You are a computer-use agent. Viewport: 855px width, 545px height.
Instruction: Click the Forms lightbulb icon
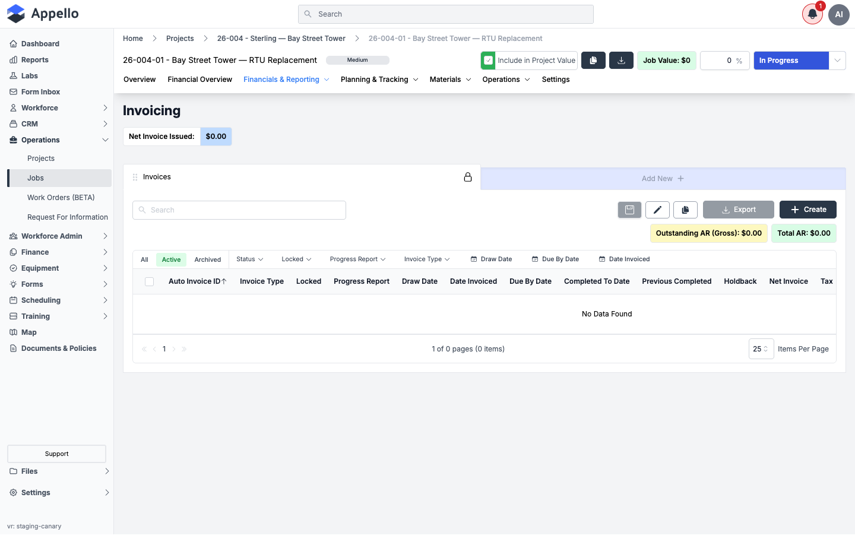pyautogui.click(x=13, y=284)
